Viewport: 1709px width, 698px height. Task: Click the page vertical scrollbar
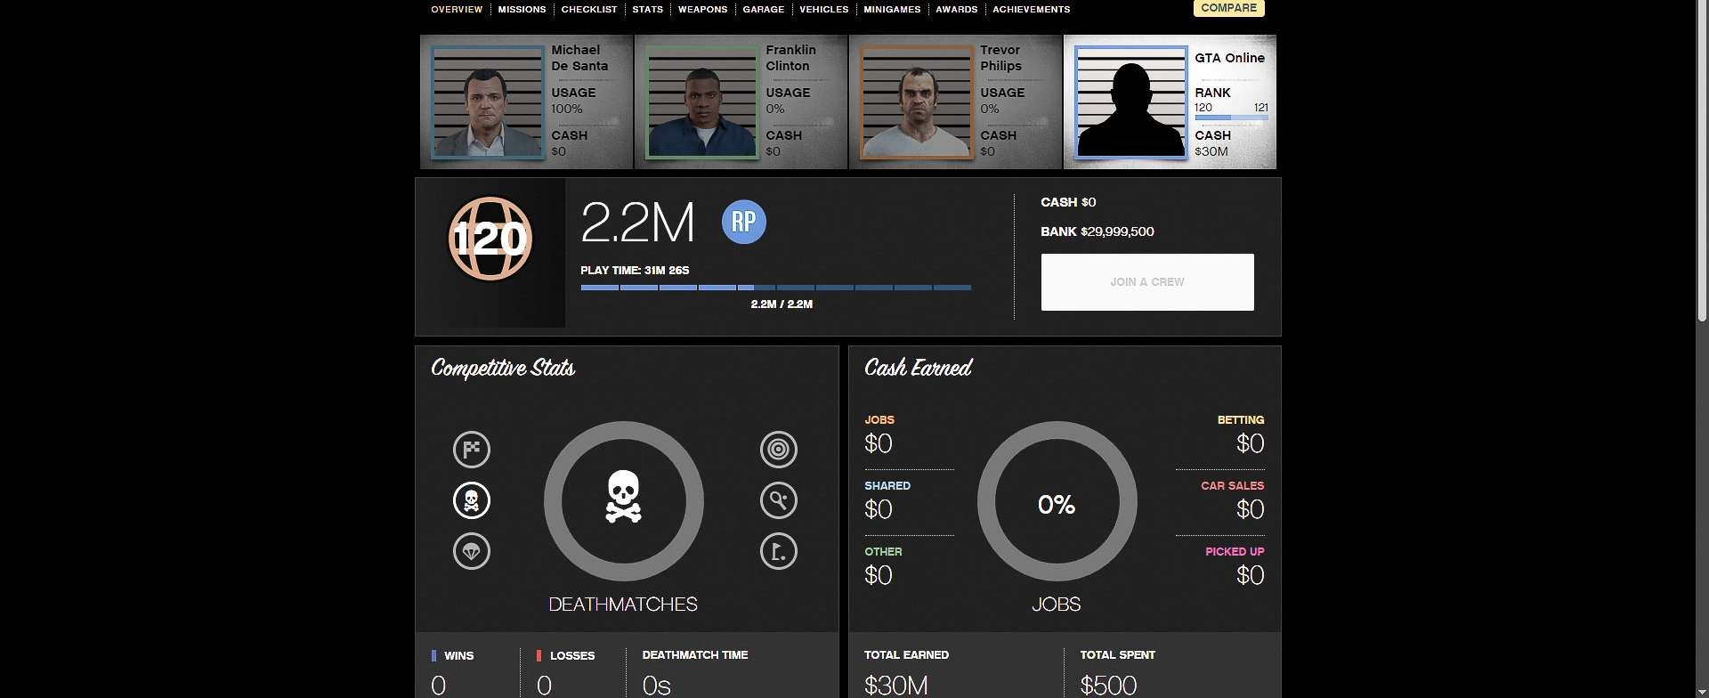click(1703, 160)
